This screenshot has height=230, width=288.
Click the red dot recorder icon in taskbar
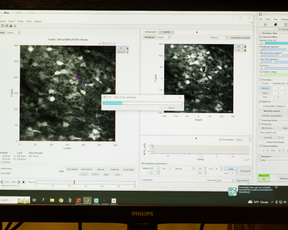(105, 201)
